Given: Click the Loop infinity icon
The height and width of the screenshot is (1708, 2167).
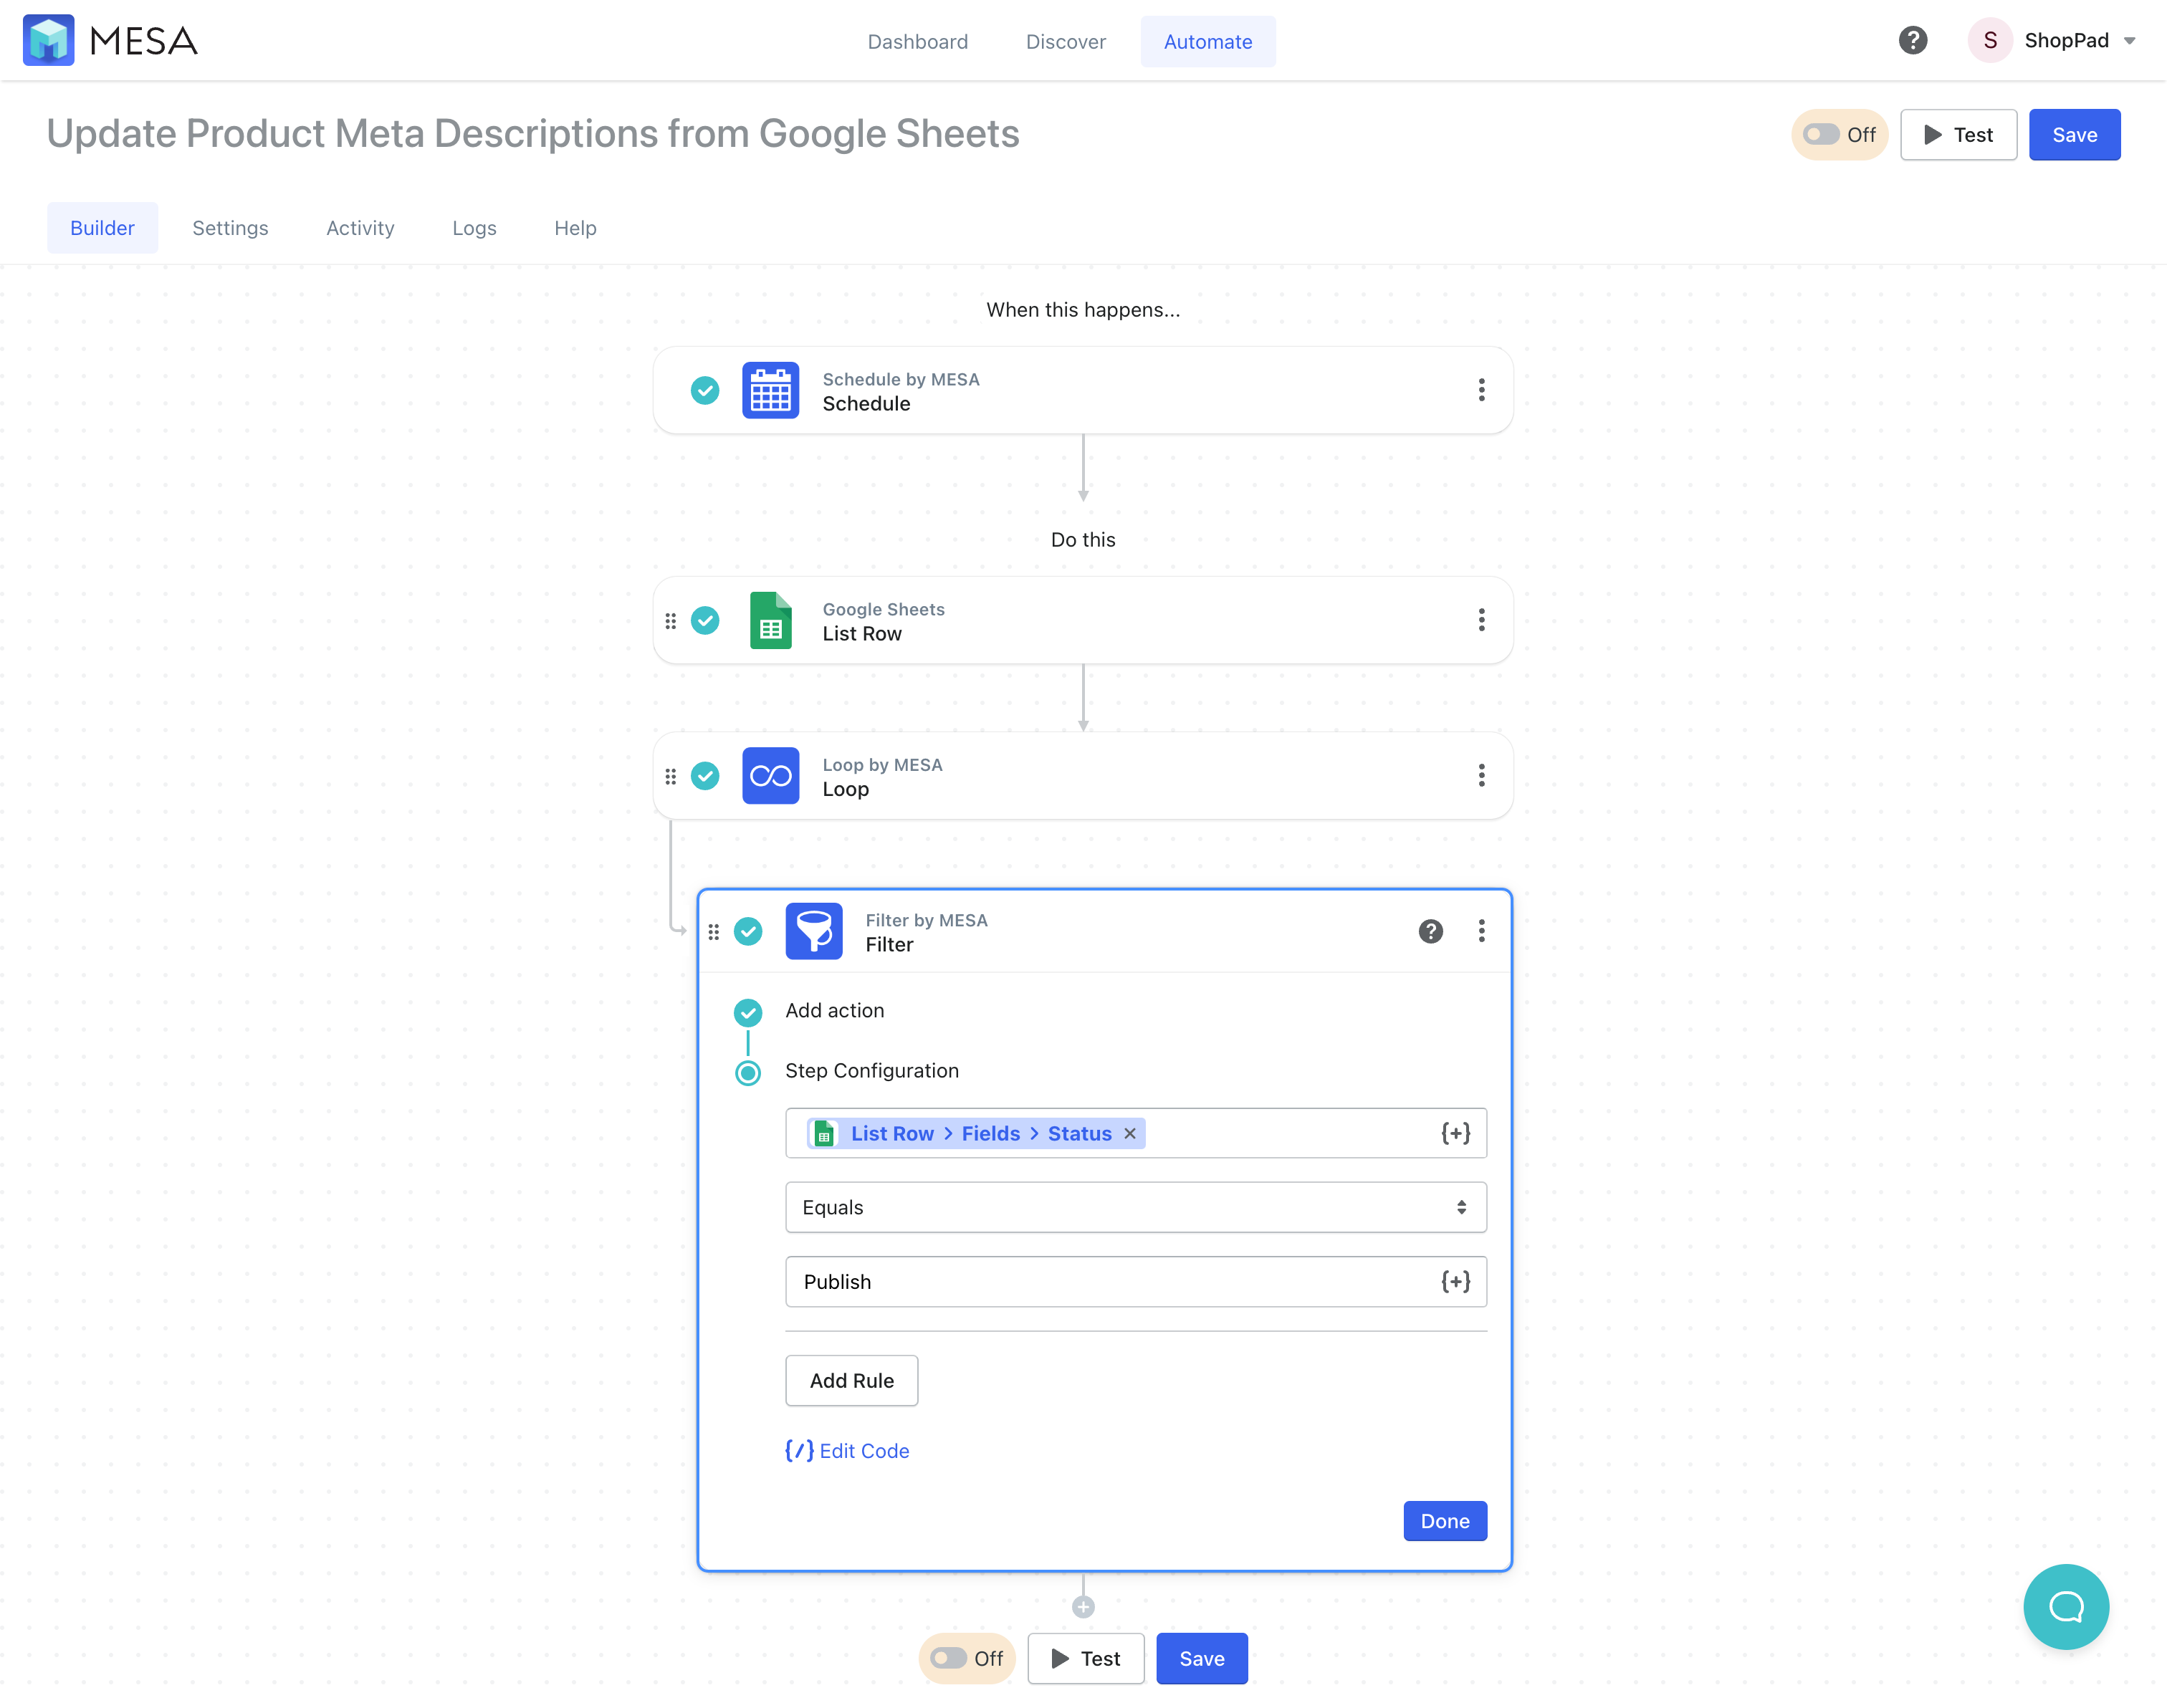Looking at the screenshot, I should coord(770,776).
